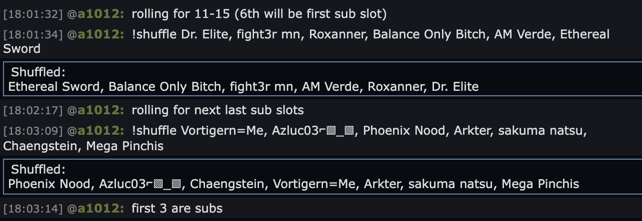
Task: Click the 18:01:32 timestamp
Action: [33, 14]
